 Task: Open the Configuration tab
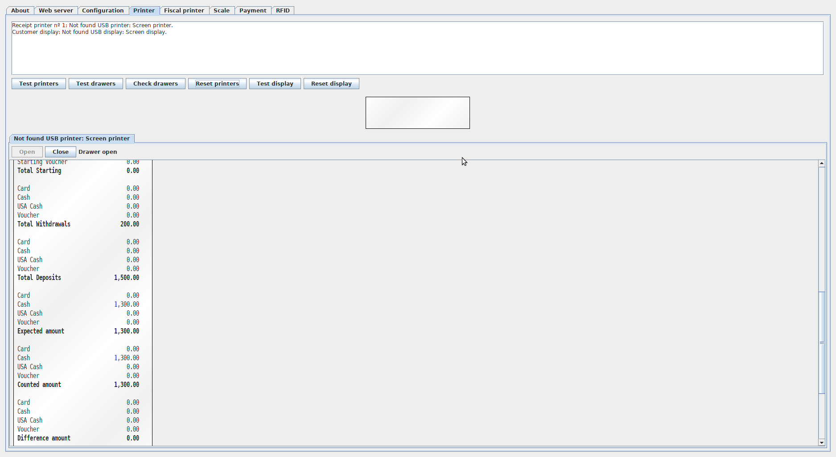103,10
